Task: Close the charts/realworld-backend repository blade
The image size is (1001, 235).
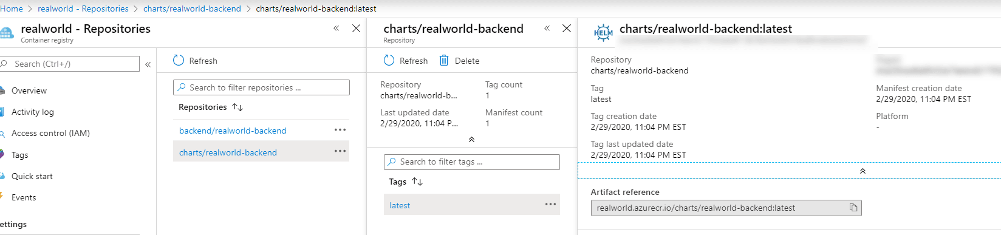Action: (x=567, y=29)
